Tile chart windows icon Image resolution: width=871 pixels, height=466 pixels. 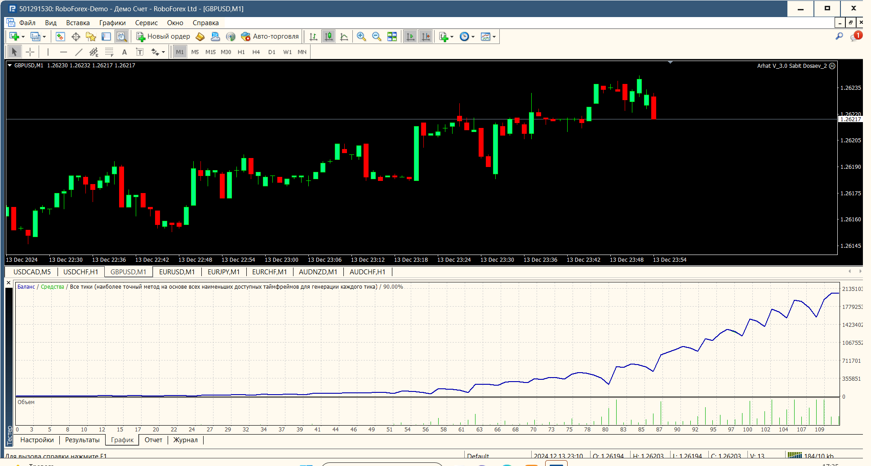[392, 36]
